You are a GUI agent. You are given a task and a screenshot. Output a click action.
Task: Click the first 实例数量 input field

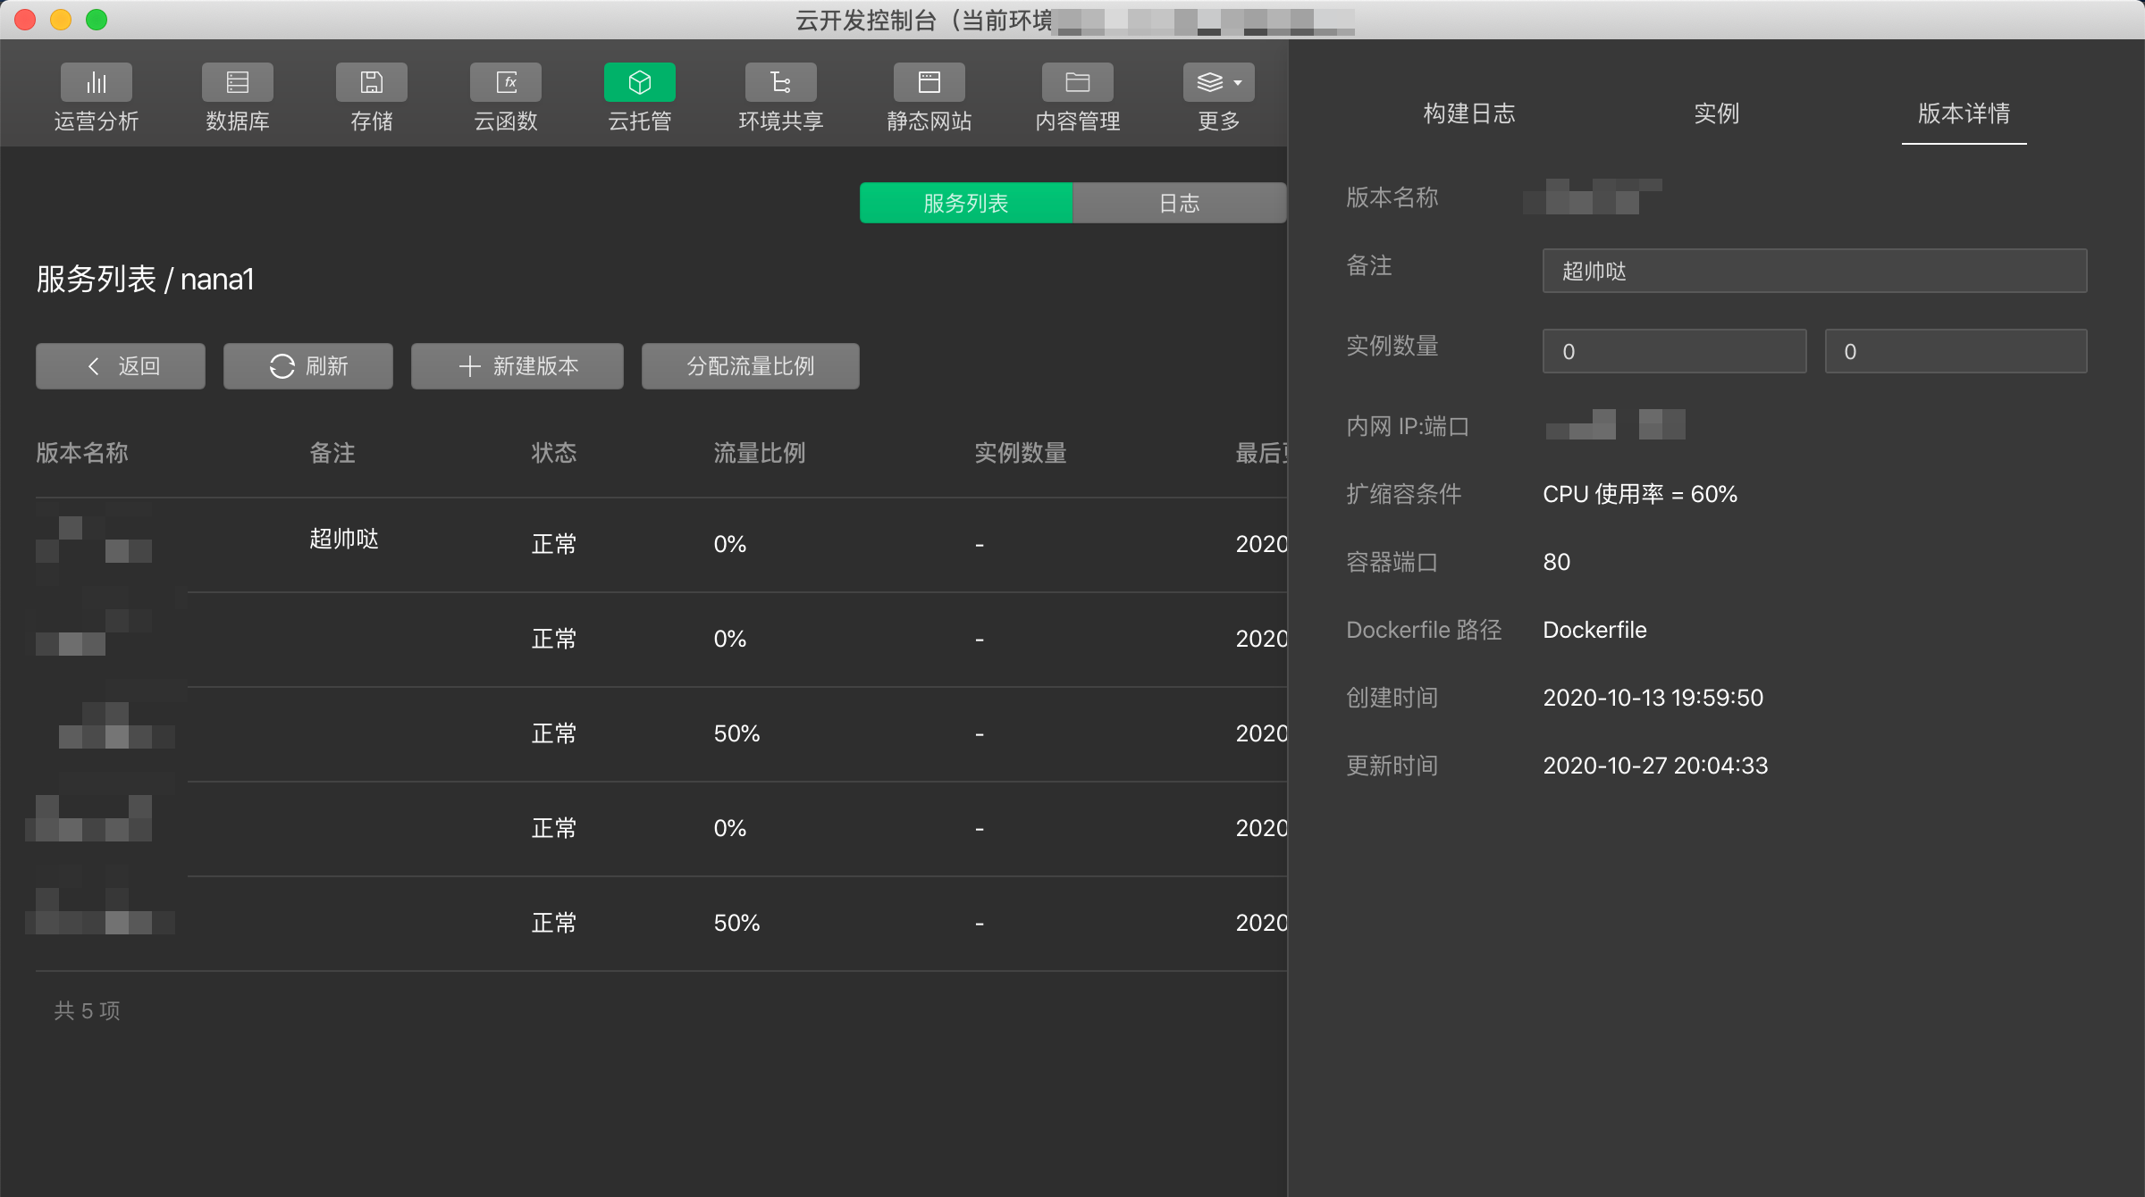(1674, 351)
